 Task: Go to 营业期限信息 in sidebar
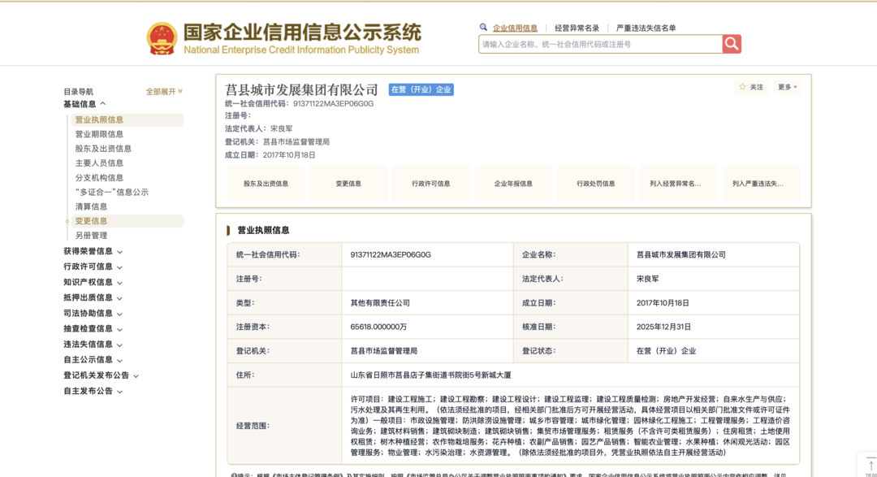pos(100,134)
